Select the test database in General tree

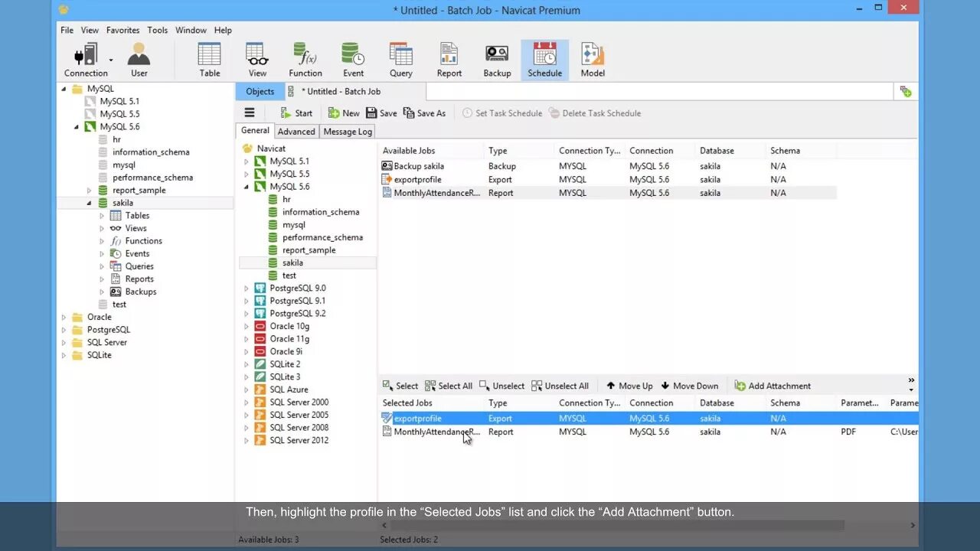(x=289, y=275)
